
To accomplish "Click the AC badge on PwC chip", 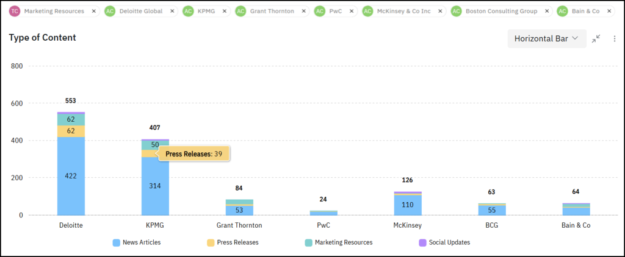I will (320, 11).
